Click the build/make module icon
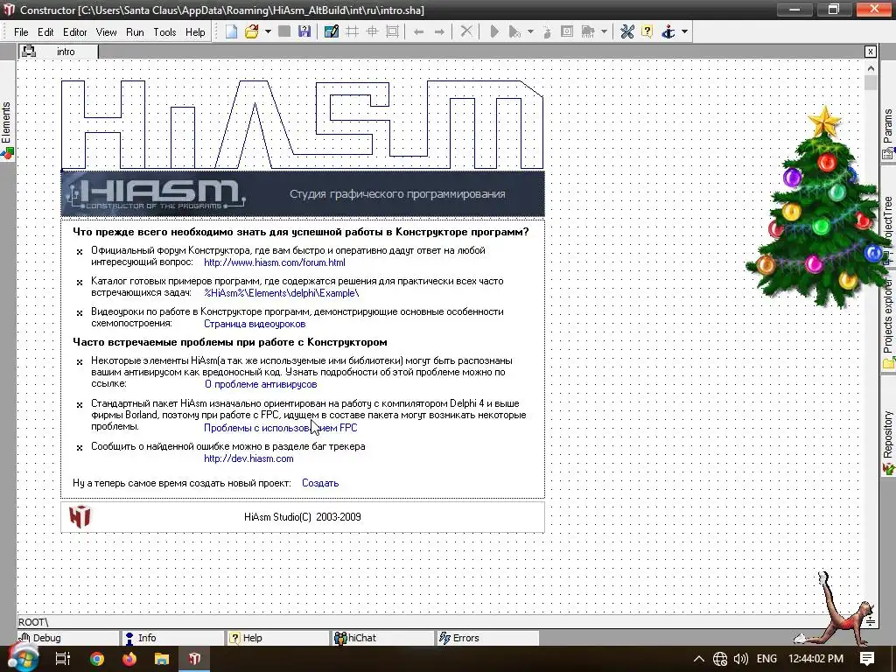The height and width of the screenshot is (672, 896). 587,32
